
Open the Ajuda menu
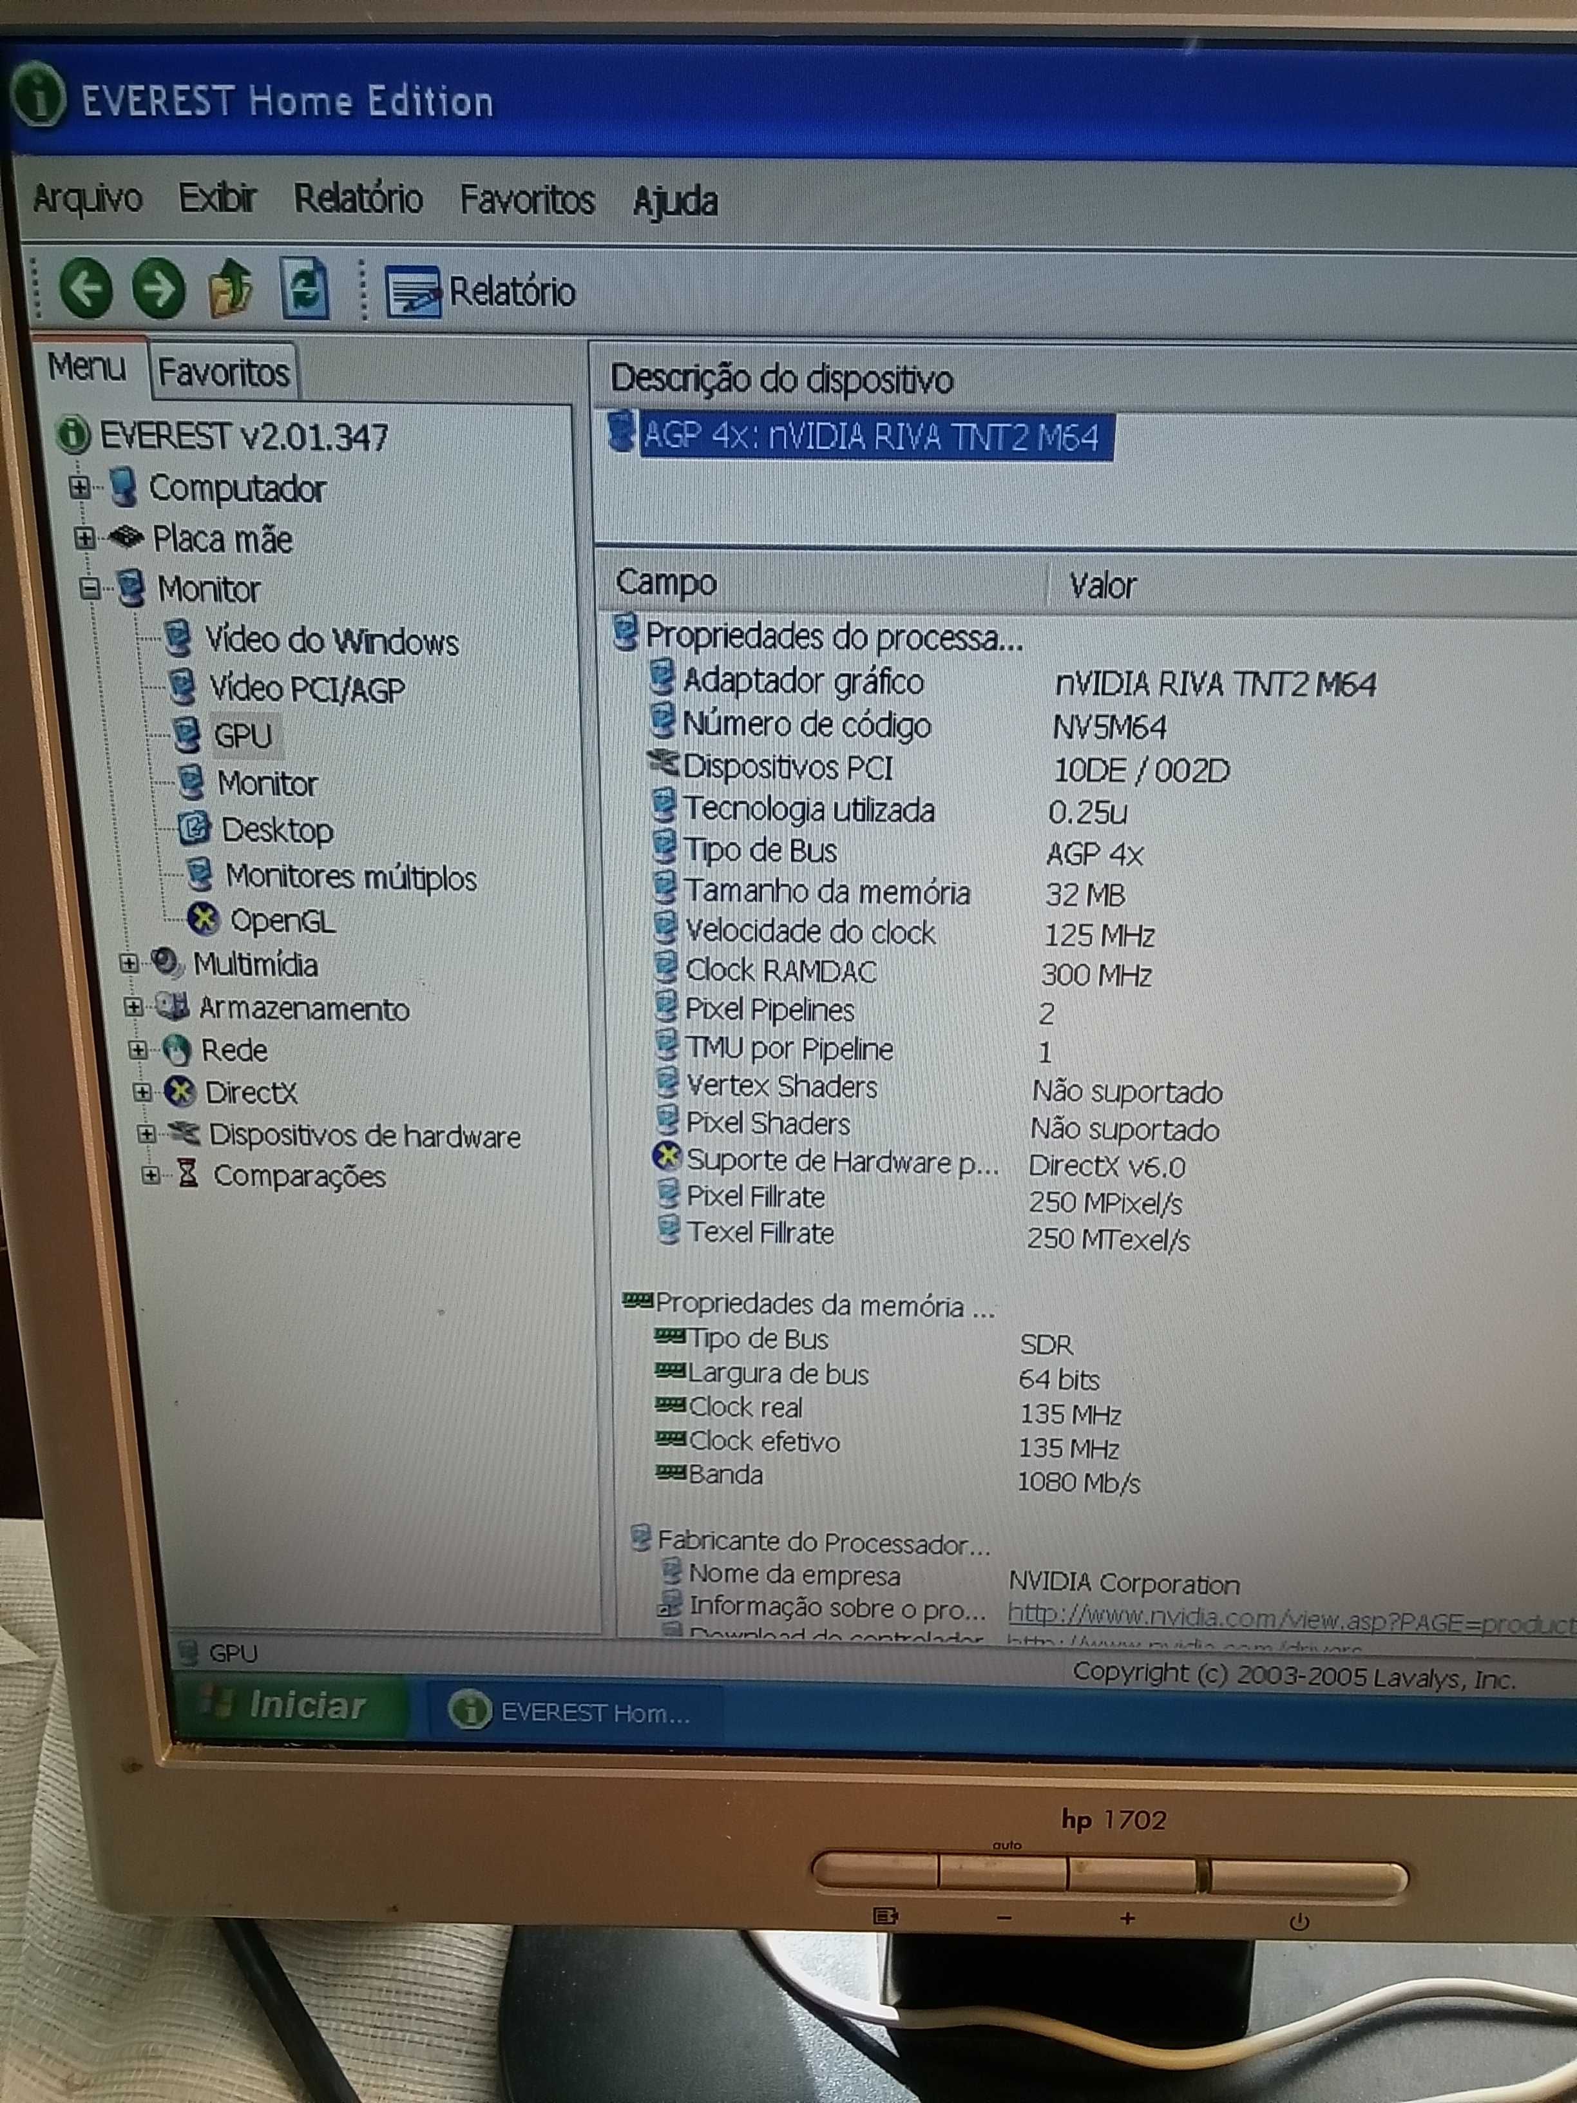675,202
